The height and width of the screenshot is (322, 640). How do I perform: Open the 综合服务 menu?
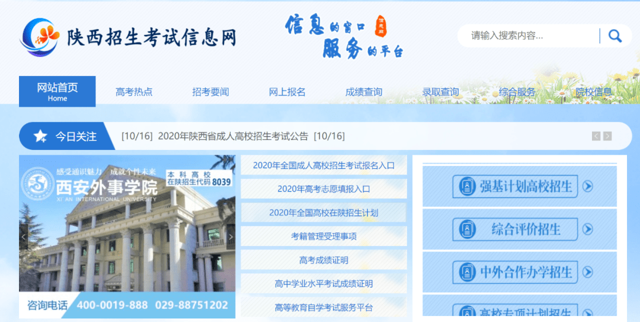(x=517, y=92)
